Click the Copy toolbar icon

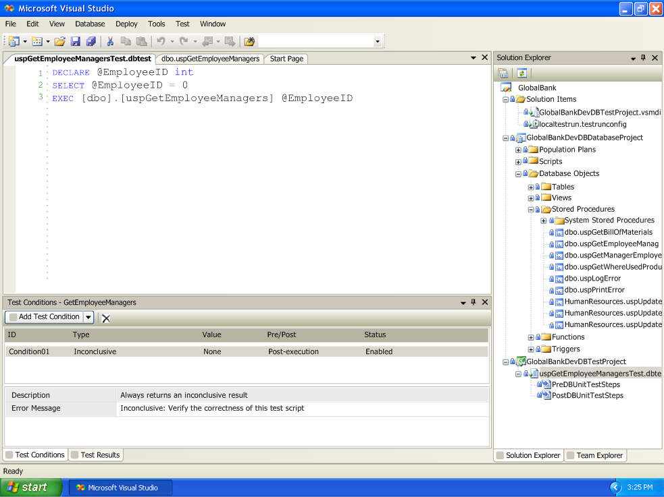coord(126,41)
